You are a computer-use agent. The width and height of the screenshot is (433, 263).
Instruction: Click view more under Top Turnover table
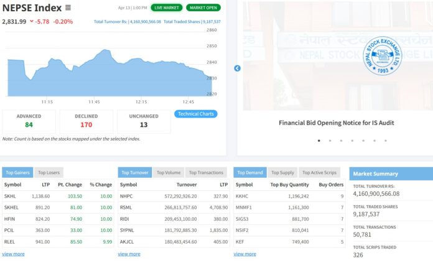[x=129, y=254]
